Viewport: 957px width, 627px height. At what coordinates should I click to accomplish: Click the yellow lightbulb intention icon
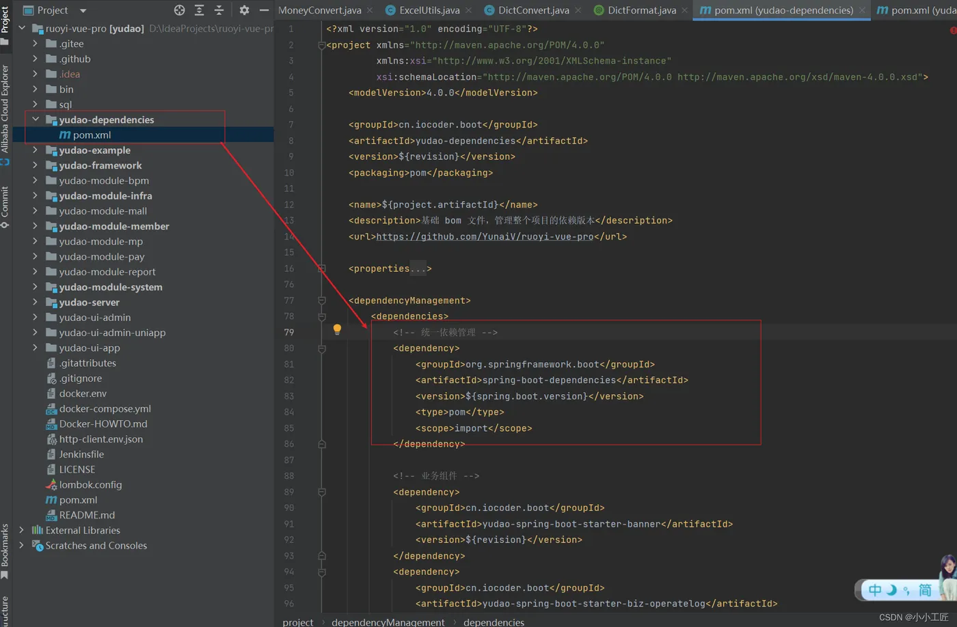[337, 329]
